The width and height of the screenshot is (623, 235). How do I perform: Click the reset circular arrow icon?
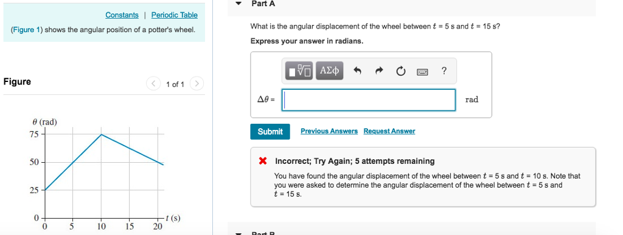pyautogui.click(x=400, y=71)
